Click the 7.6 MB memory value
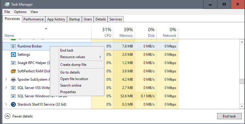This screenshot has width=245, height=124. point(128,46)
